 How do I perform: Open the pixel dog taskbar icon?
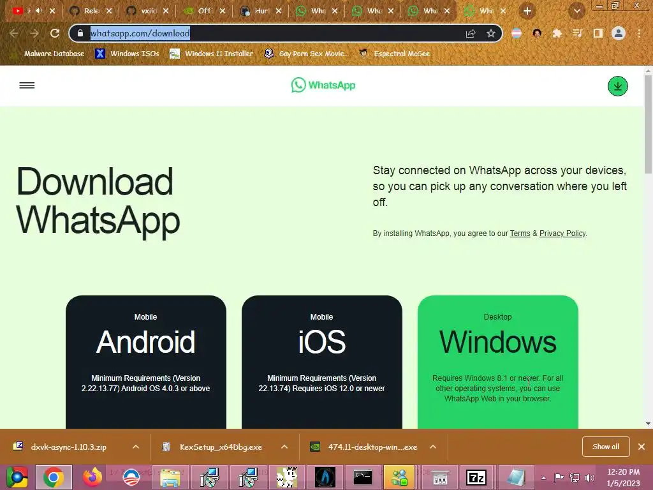point(287,477)
